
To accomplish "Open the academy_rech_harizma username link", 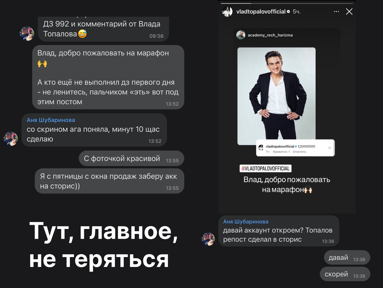I will point(270,35).
